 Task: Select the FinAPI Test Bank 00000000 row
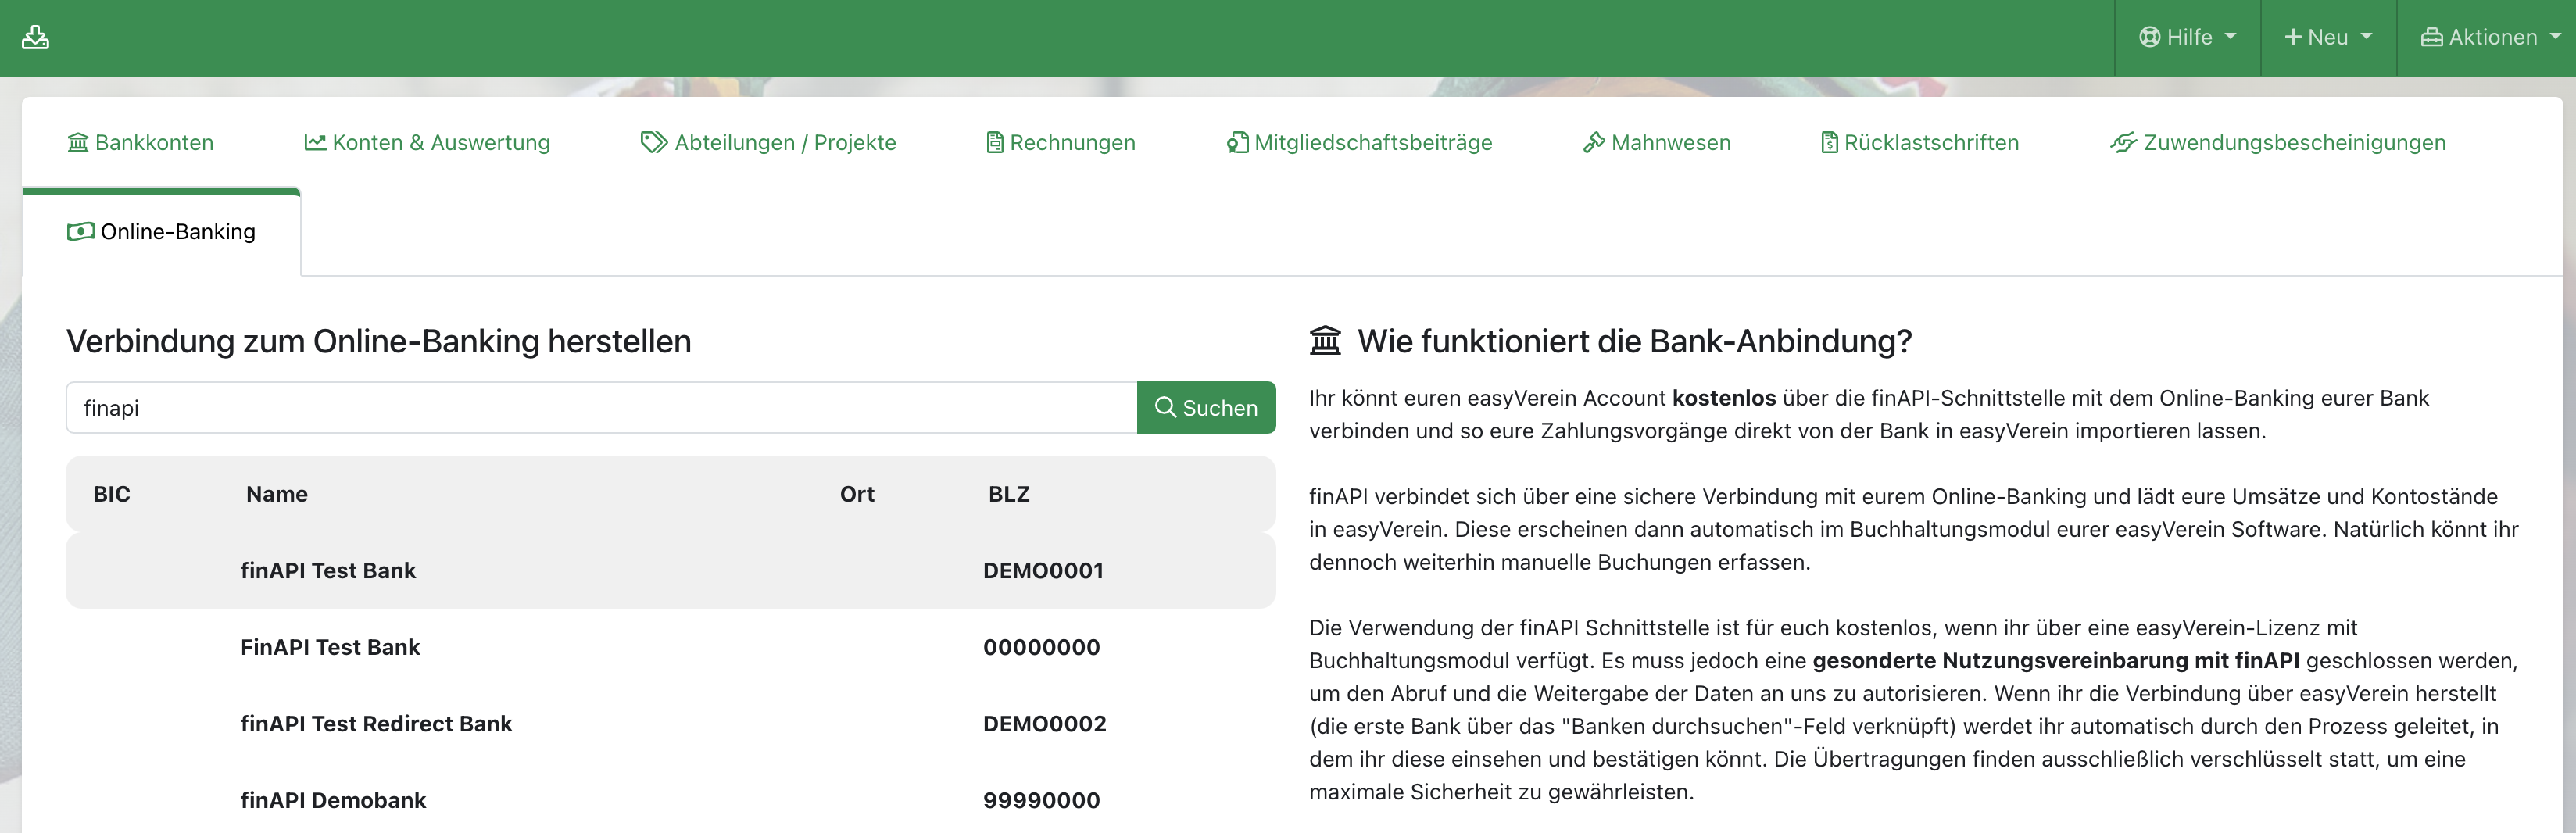coord(670,647)
